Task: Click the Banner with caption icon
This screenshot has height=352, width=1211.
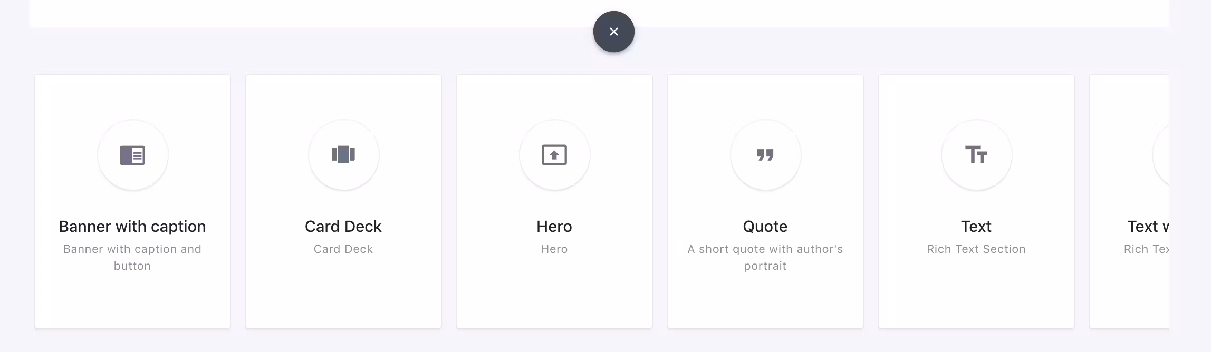Action: point(132,155)
